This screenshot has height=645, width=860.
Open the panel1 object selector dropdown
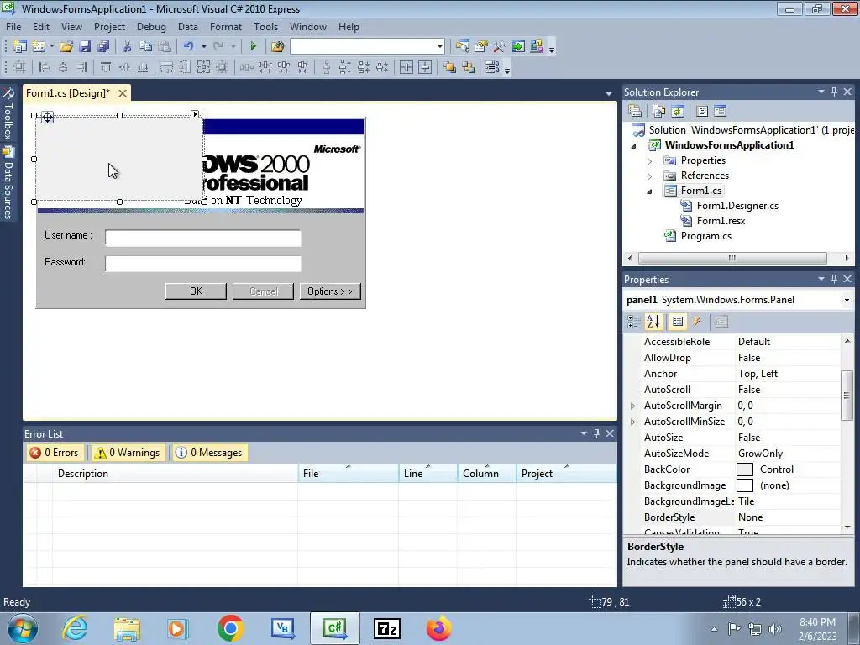pyautogui.click(x=847, y=300)
